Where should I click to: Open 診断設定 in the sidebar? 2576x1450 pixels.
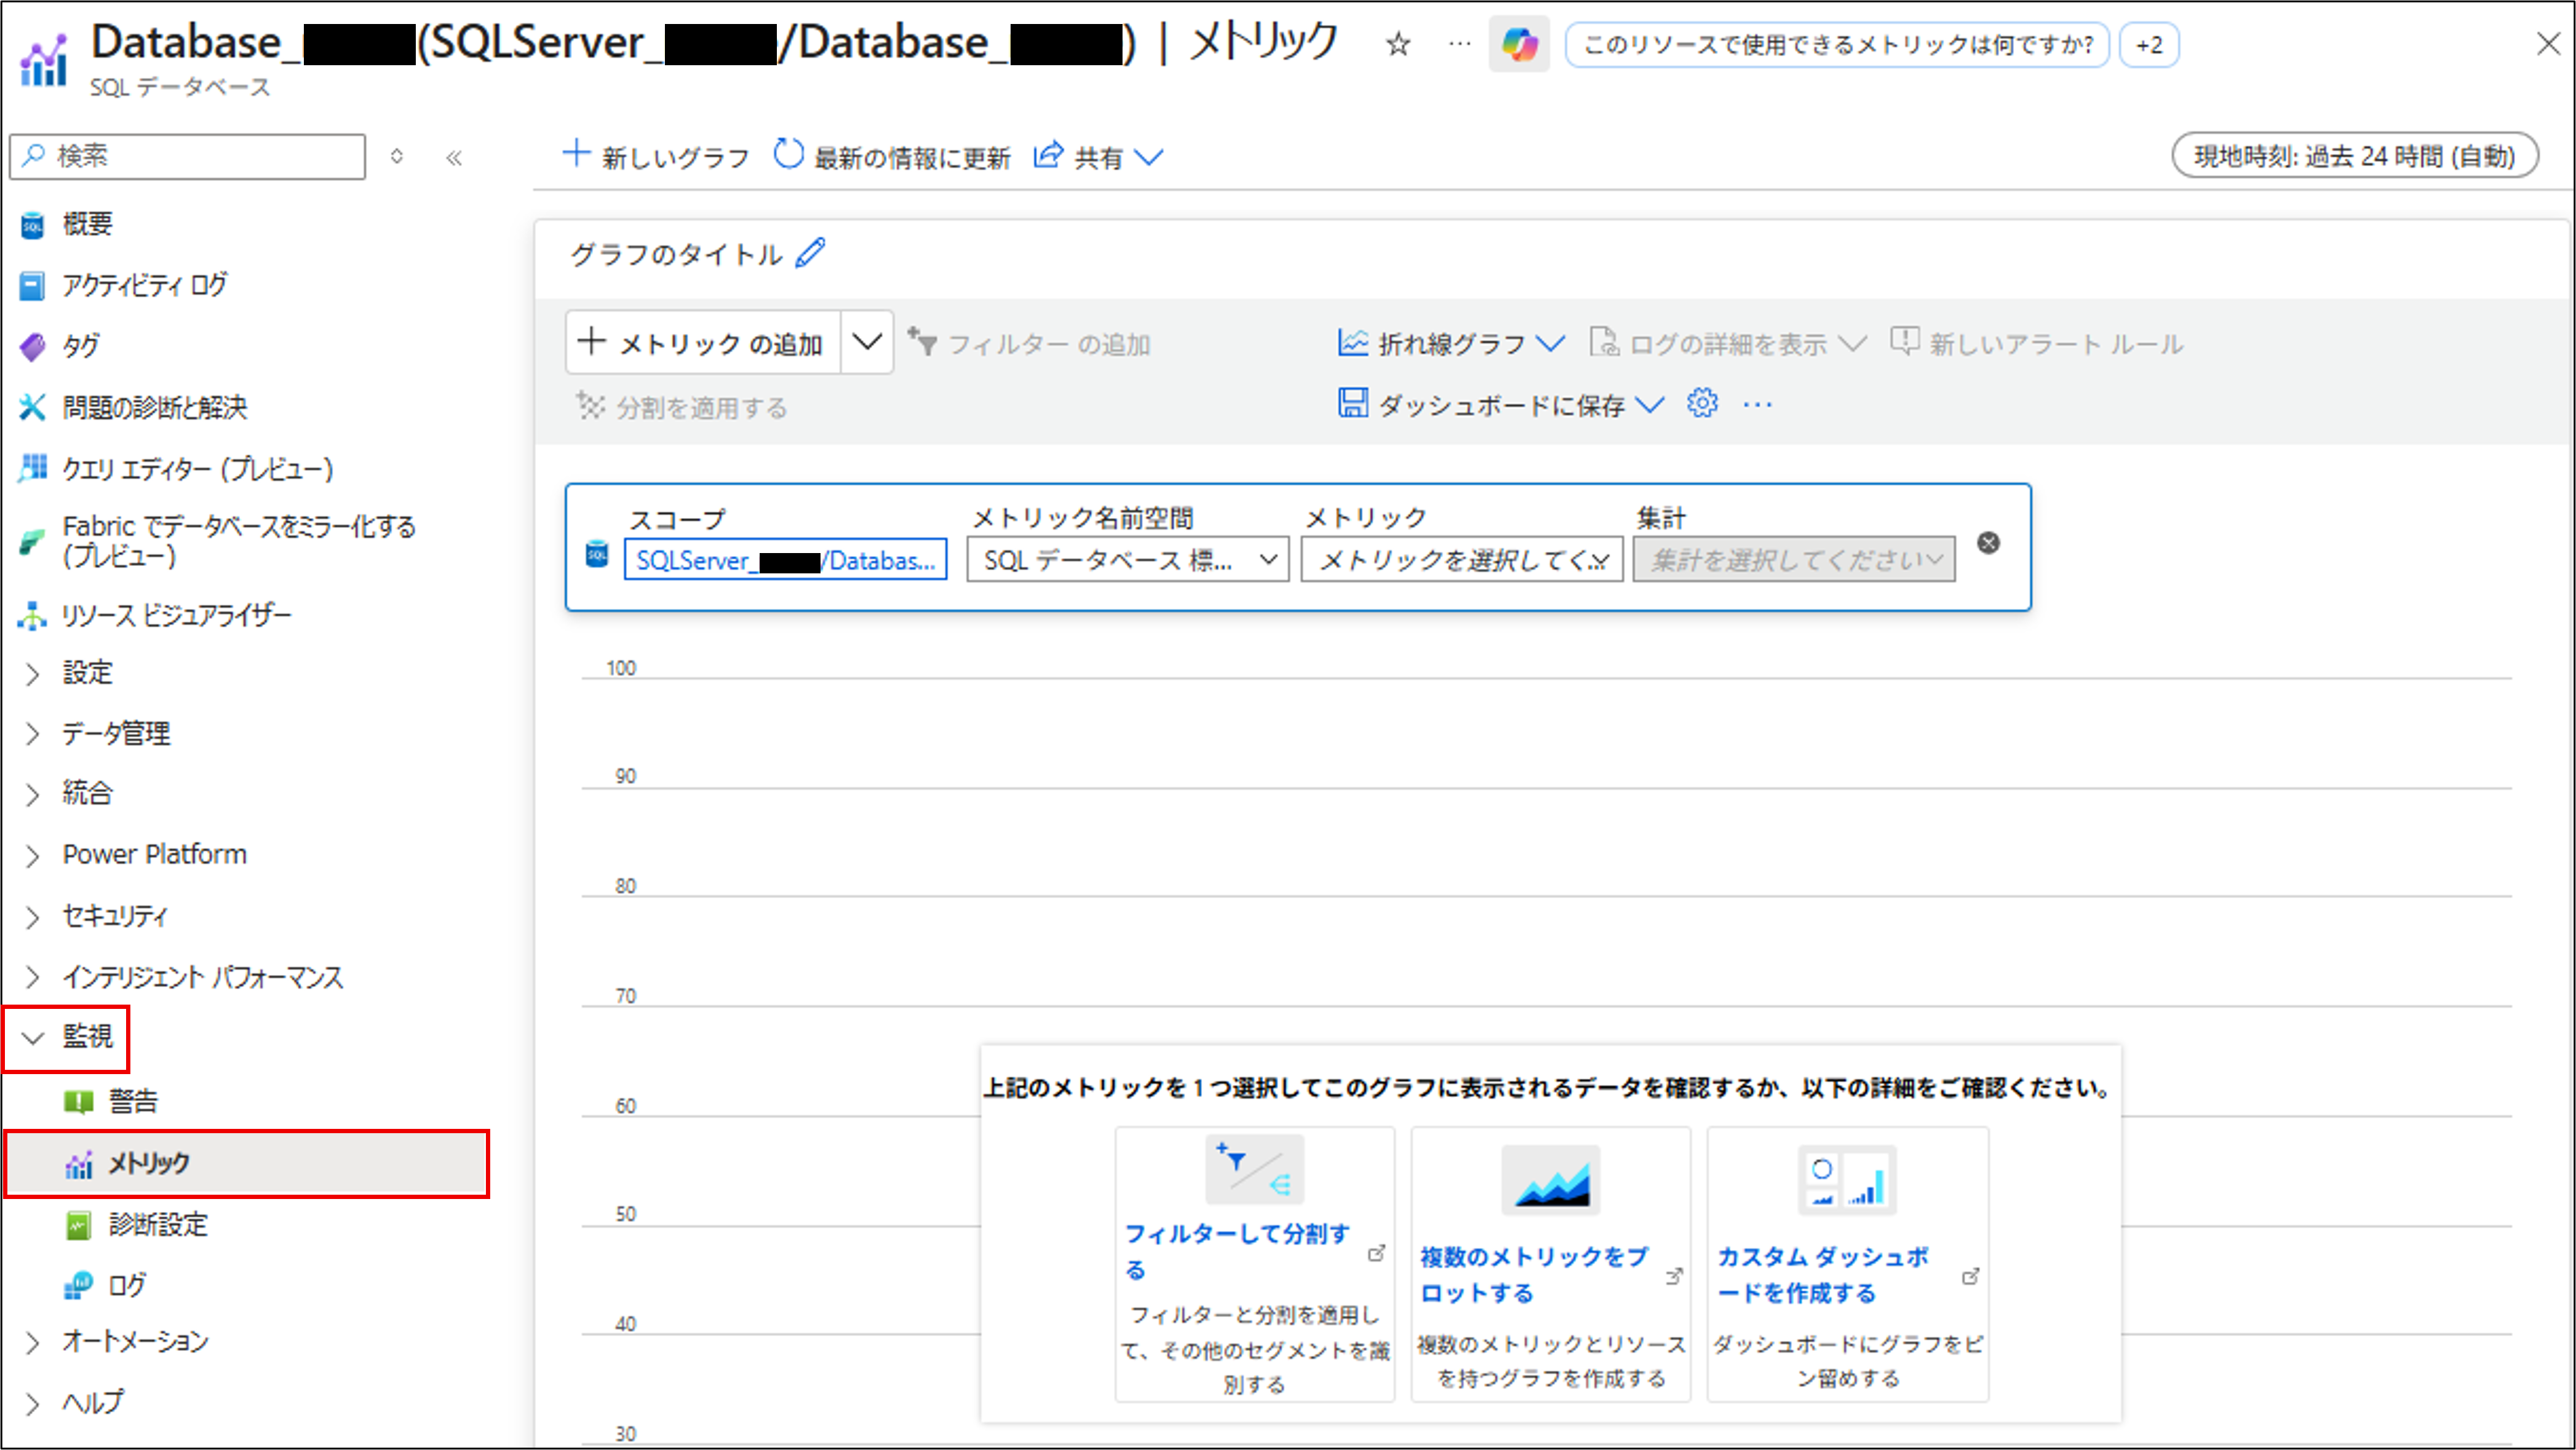[157, 1224]
